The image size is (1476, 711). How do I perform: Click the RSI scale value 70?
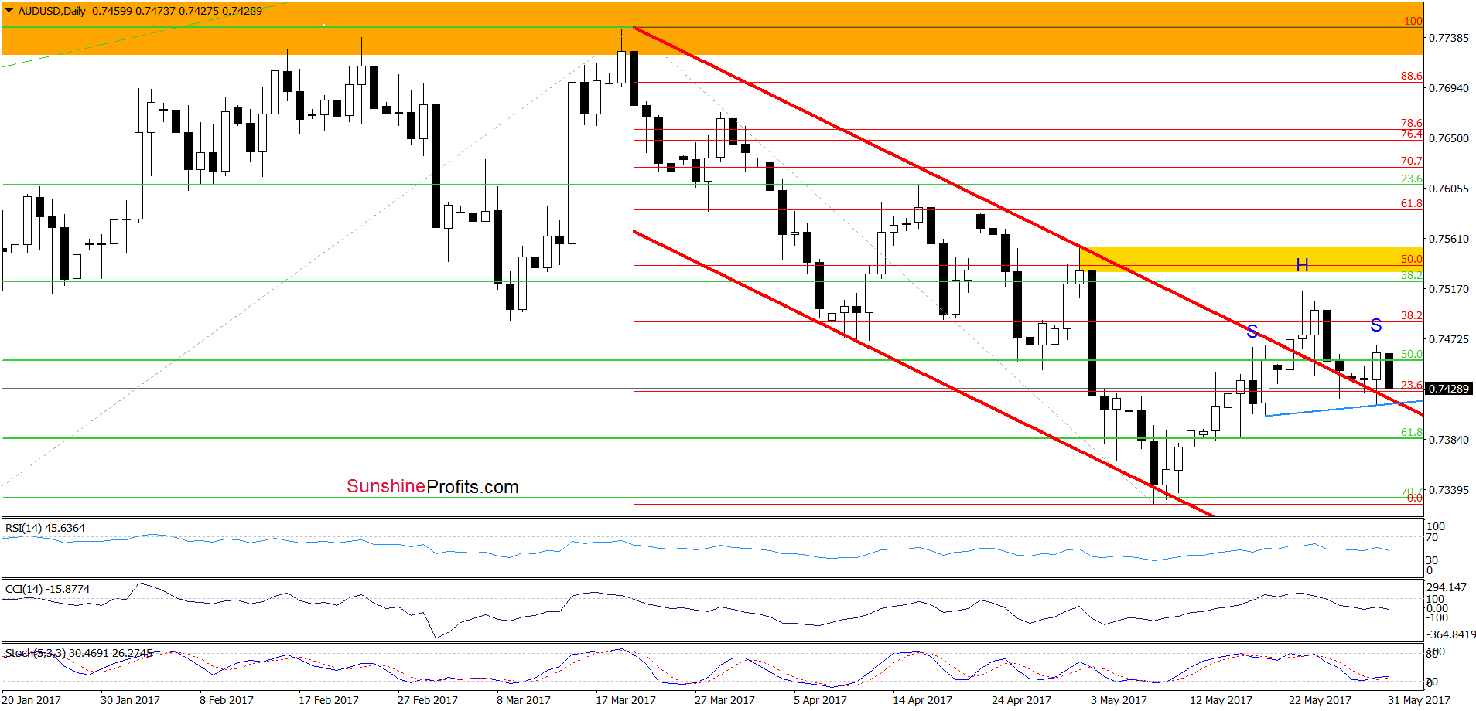1432,537
